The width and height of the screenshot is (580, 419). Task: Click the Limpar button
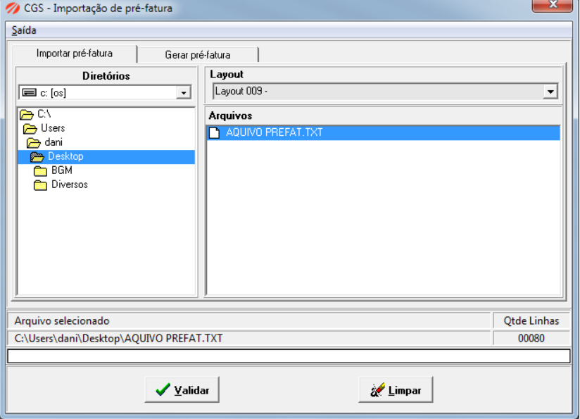point(396,389)
